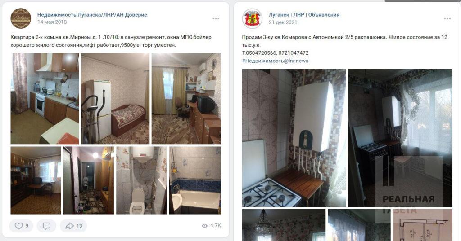Open comments on the 14 мая 2018 post
Screen dimensions: 461x241
[46, 226]
